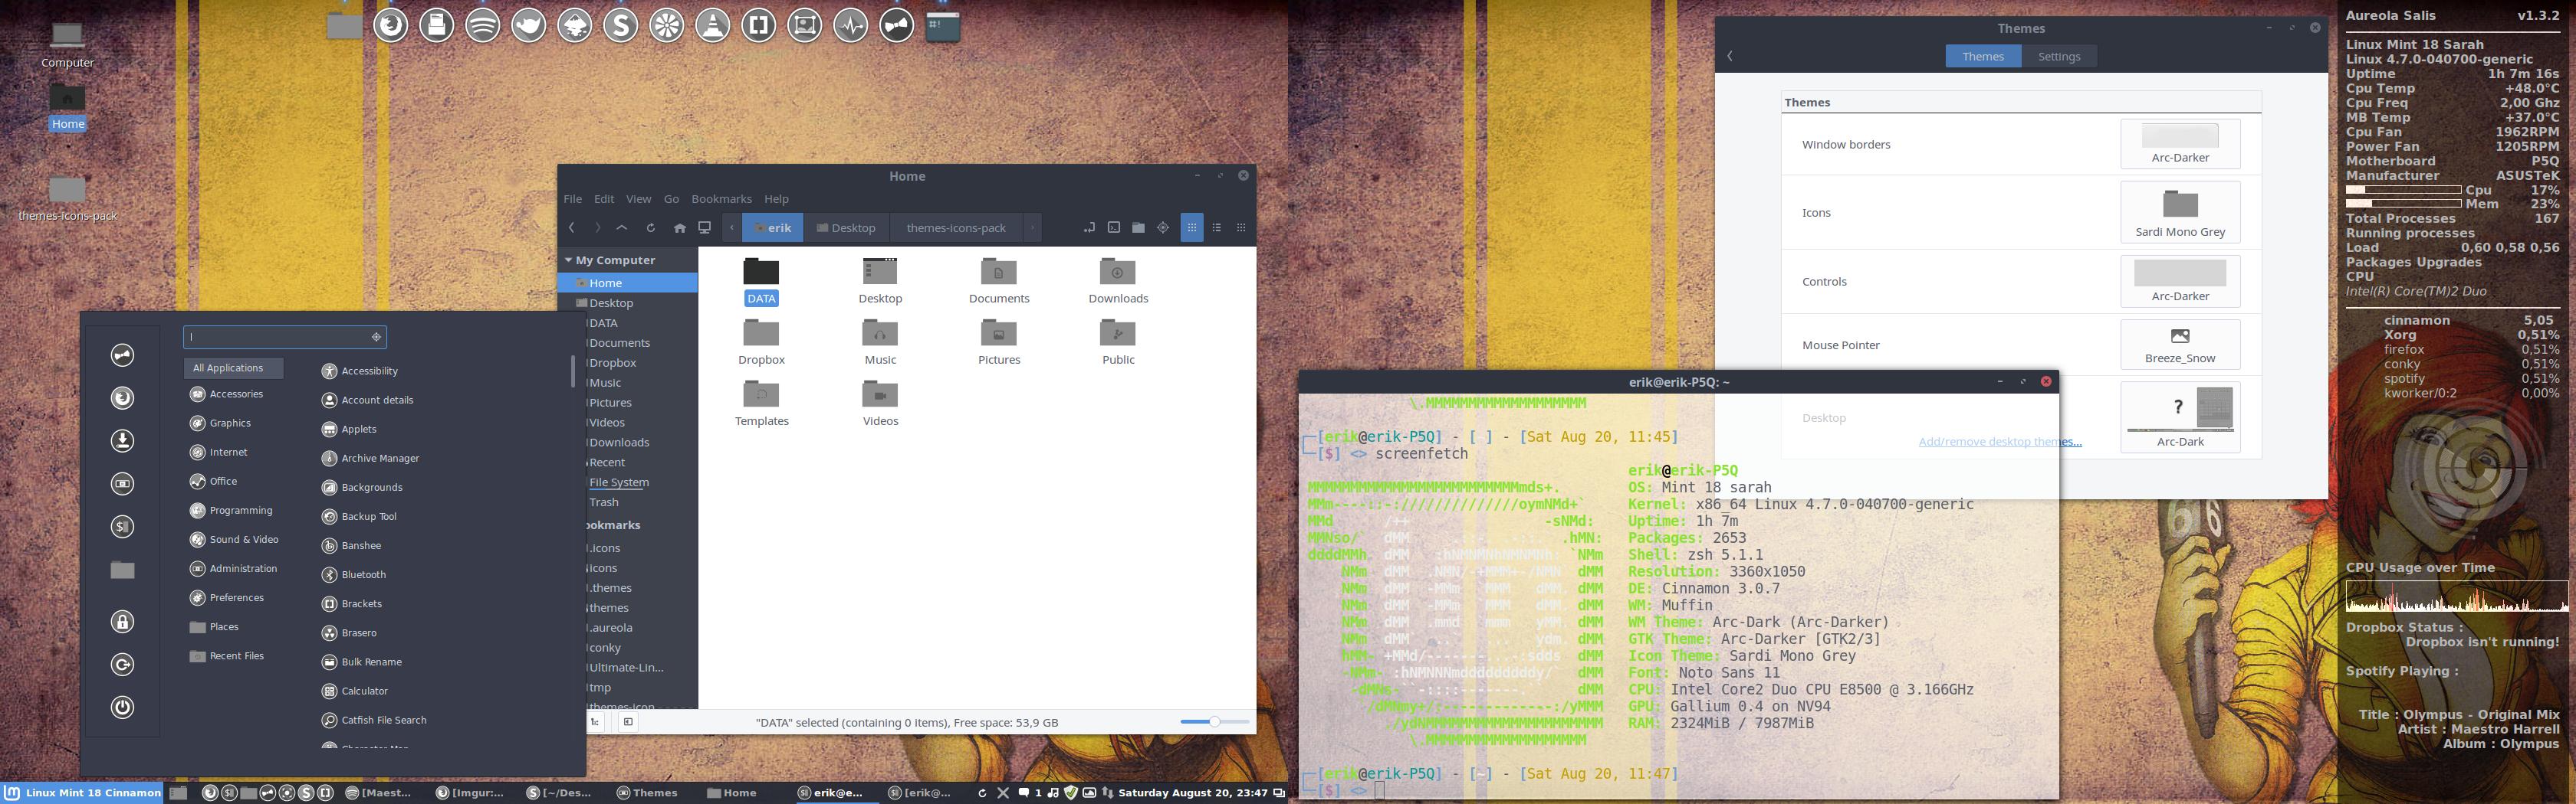Adjust the file manager zoom slider
Viewport: 2576px width, 804px height.
[x=1214, y=721]
